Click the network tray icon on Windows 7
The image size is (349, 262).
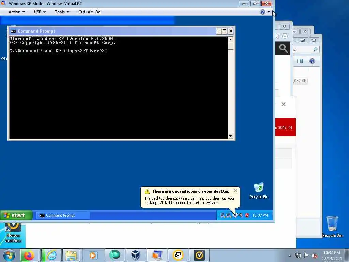[x=298, y=256]
